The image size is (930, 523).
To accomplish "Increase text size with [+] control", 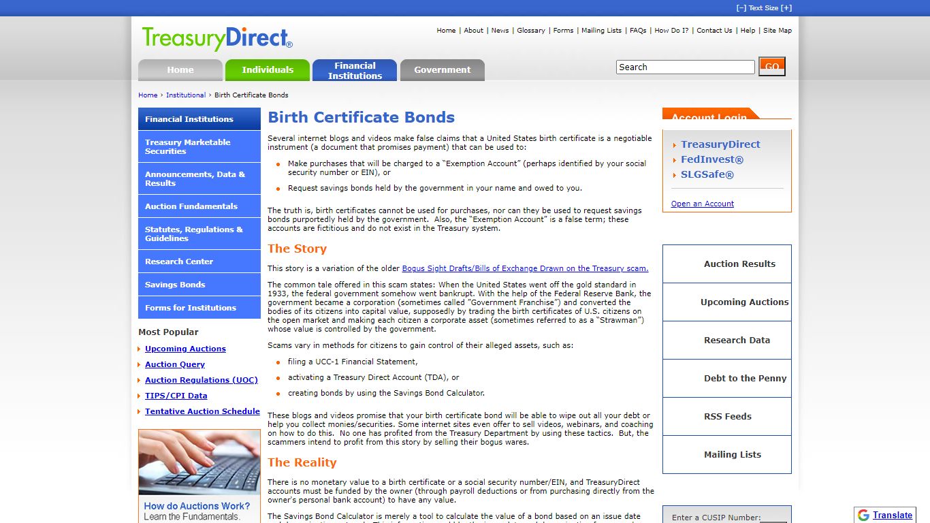I will (x=786, y=8).
